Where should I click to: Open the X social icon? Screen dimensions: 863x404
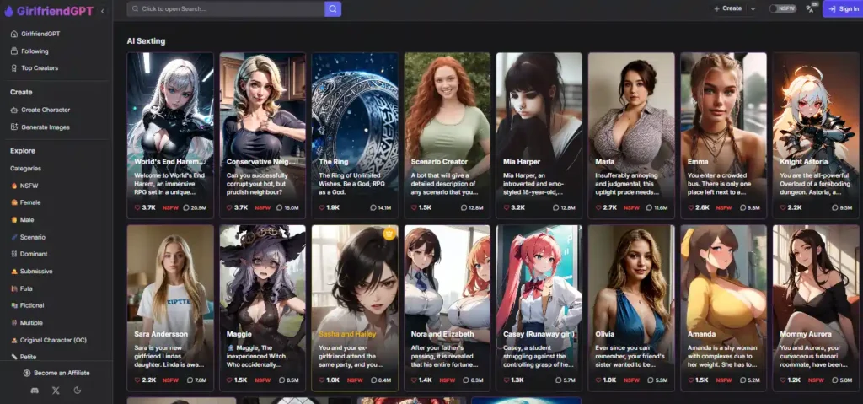pos(56,391)
